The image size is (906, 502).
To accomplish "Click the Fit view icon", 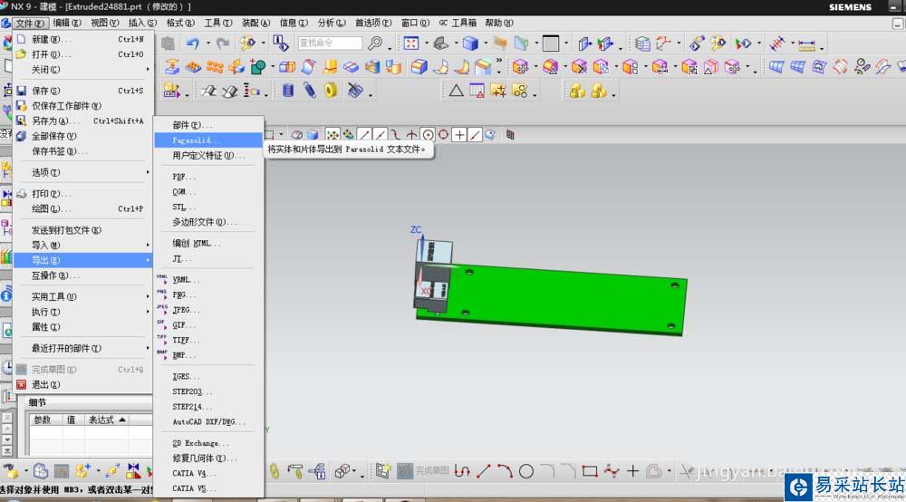I will coord(410,43).
